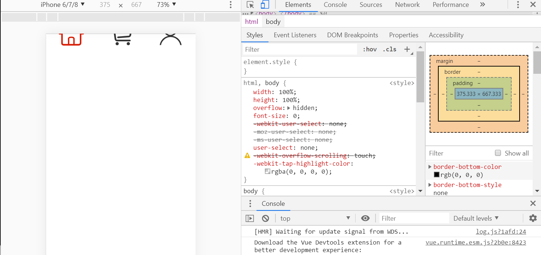
Task: Open DevTools three-dot customize menu
Action: click(518, 5)
